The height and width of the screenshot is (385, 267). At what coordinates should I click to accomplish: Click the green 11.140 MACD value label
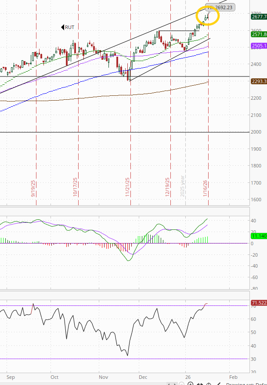(259, 236)
